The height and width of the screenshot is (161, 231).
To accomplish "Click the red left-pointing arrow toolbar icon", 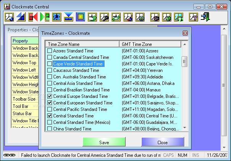I will click(33, 17).
